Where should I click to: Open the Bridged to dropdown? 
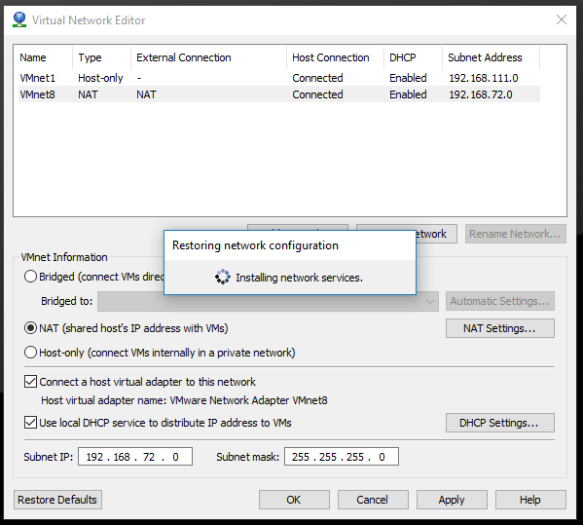point(268,301)
